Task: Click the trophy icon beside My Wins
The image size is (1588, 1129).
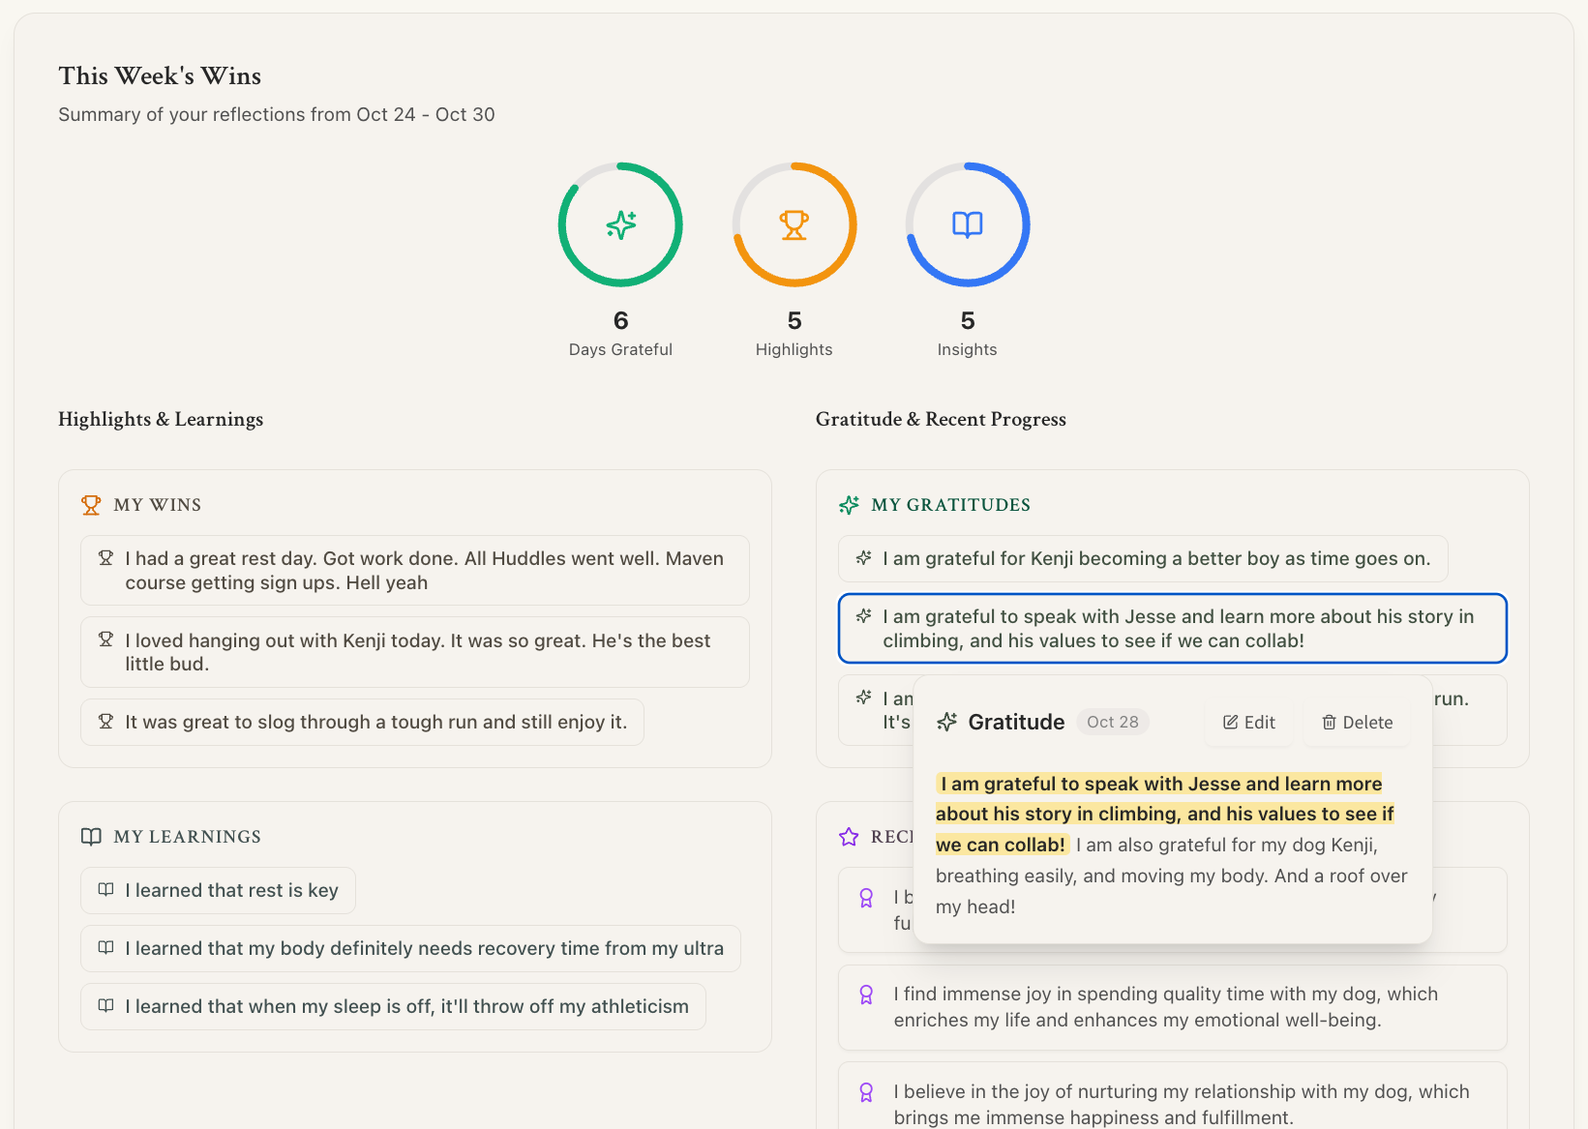Action: pos(91,505)
